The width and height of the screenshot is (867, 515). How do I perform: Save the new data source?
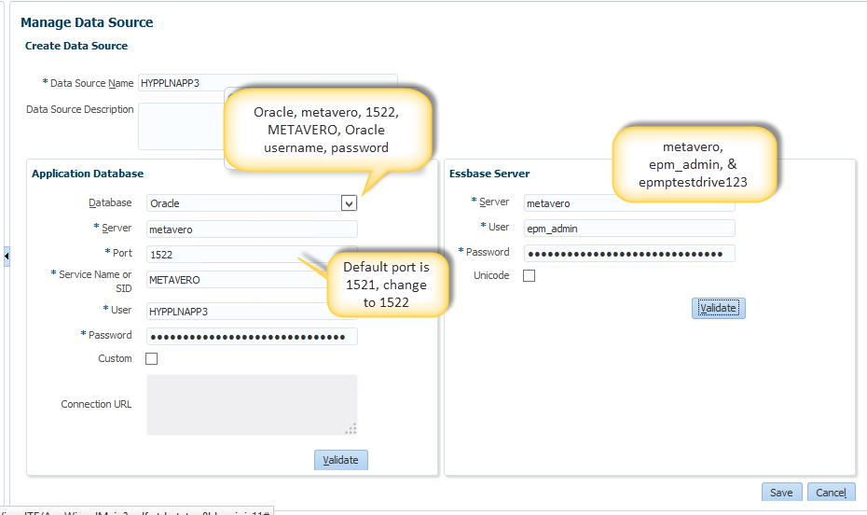(781, 493)
